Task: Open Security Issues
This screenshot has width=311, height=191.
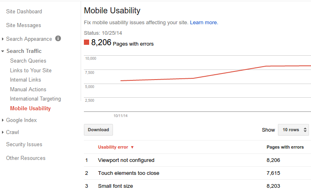Action: pos(24,144)
